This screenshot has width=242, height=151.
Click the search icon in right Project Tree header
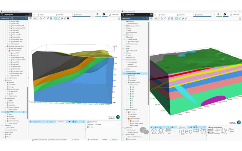coord(147,18)
